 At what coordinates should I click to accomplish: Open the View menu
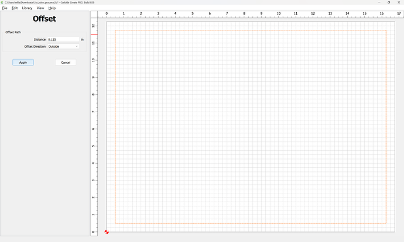pos(40,8)
